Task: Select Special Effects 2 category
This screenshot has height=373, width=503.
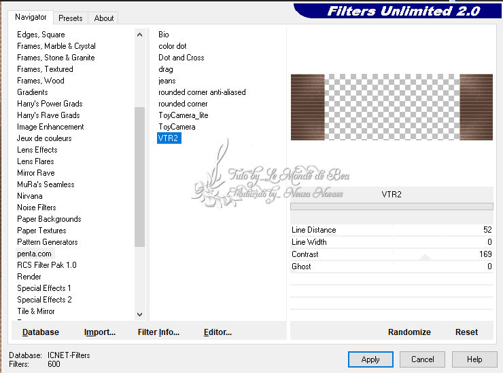Action: [44, 300]
